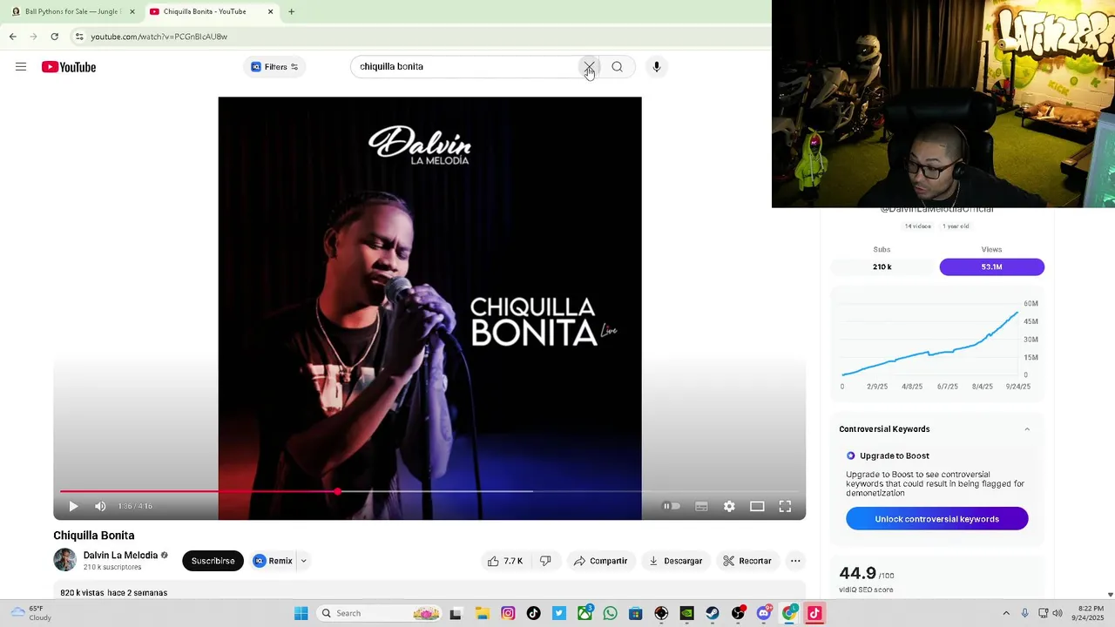Screen dimensions: 1115x627
Task: Open Discord from the taskbar
Action: coord(764,613)
